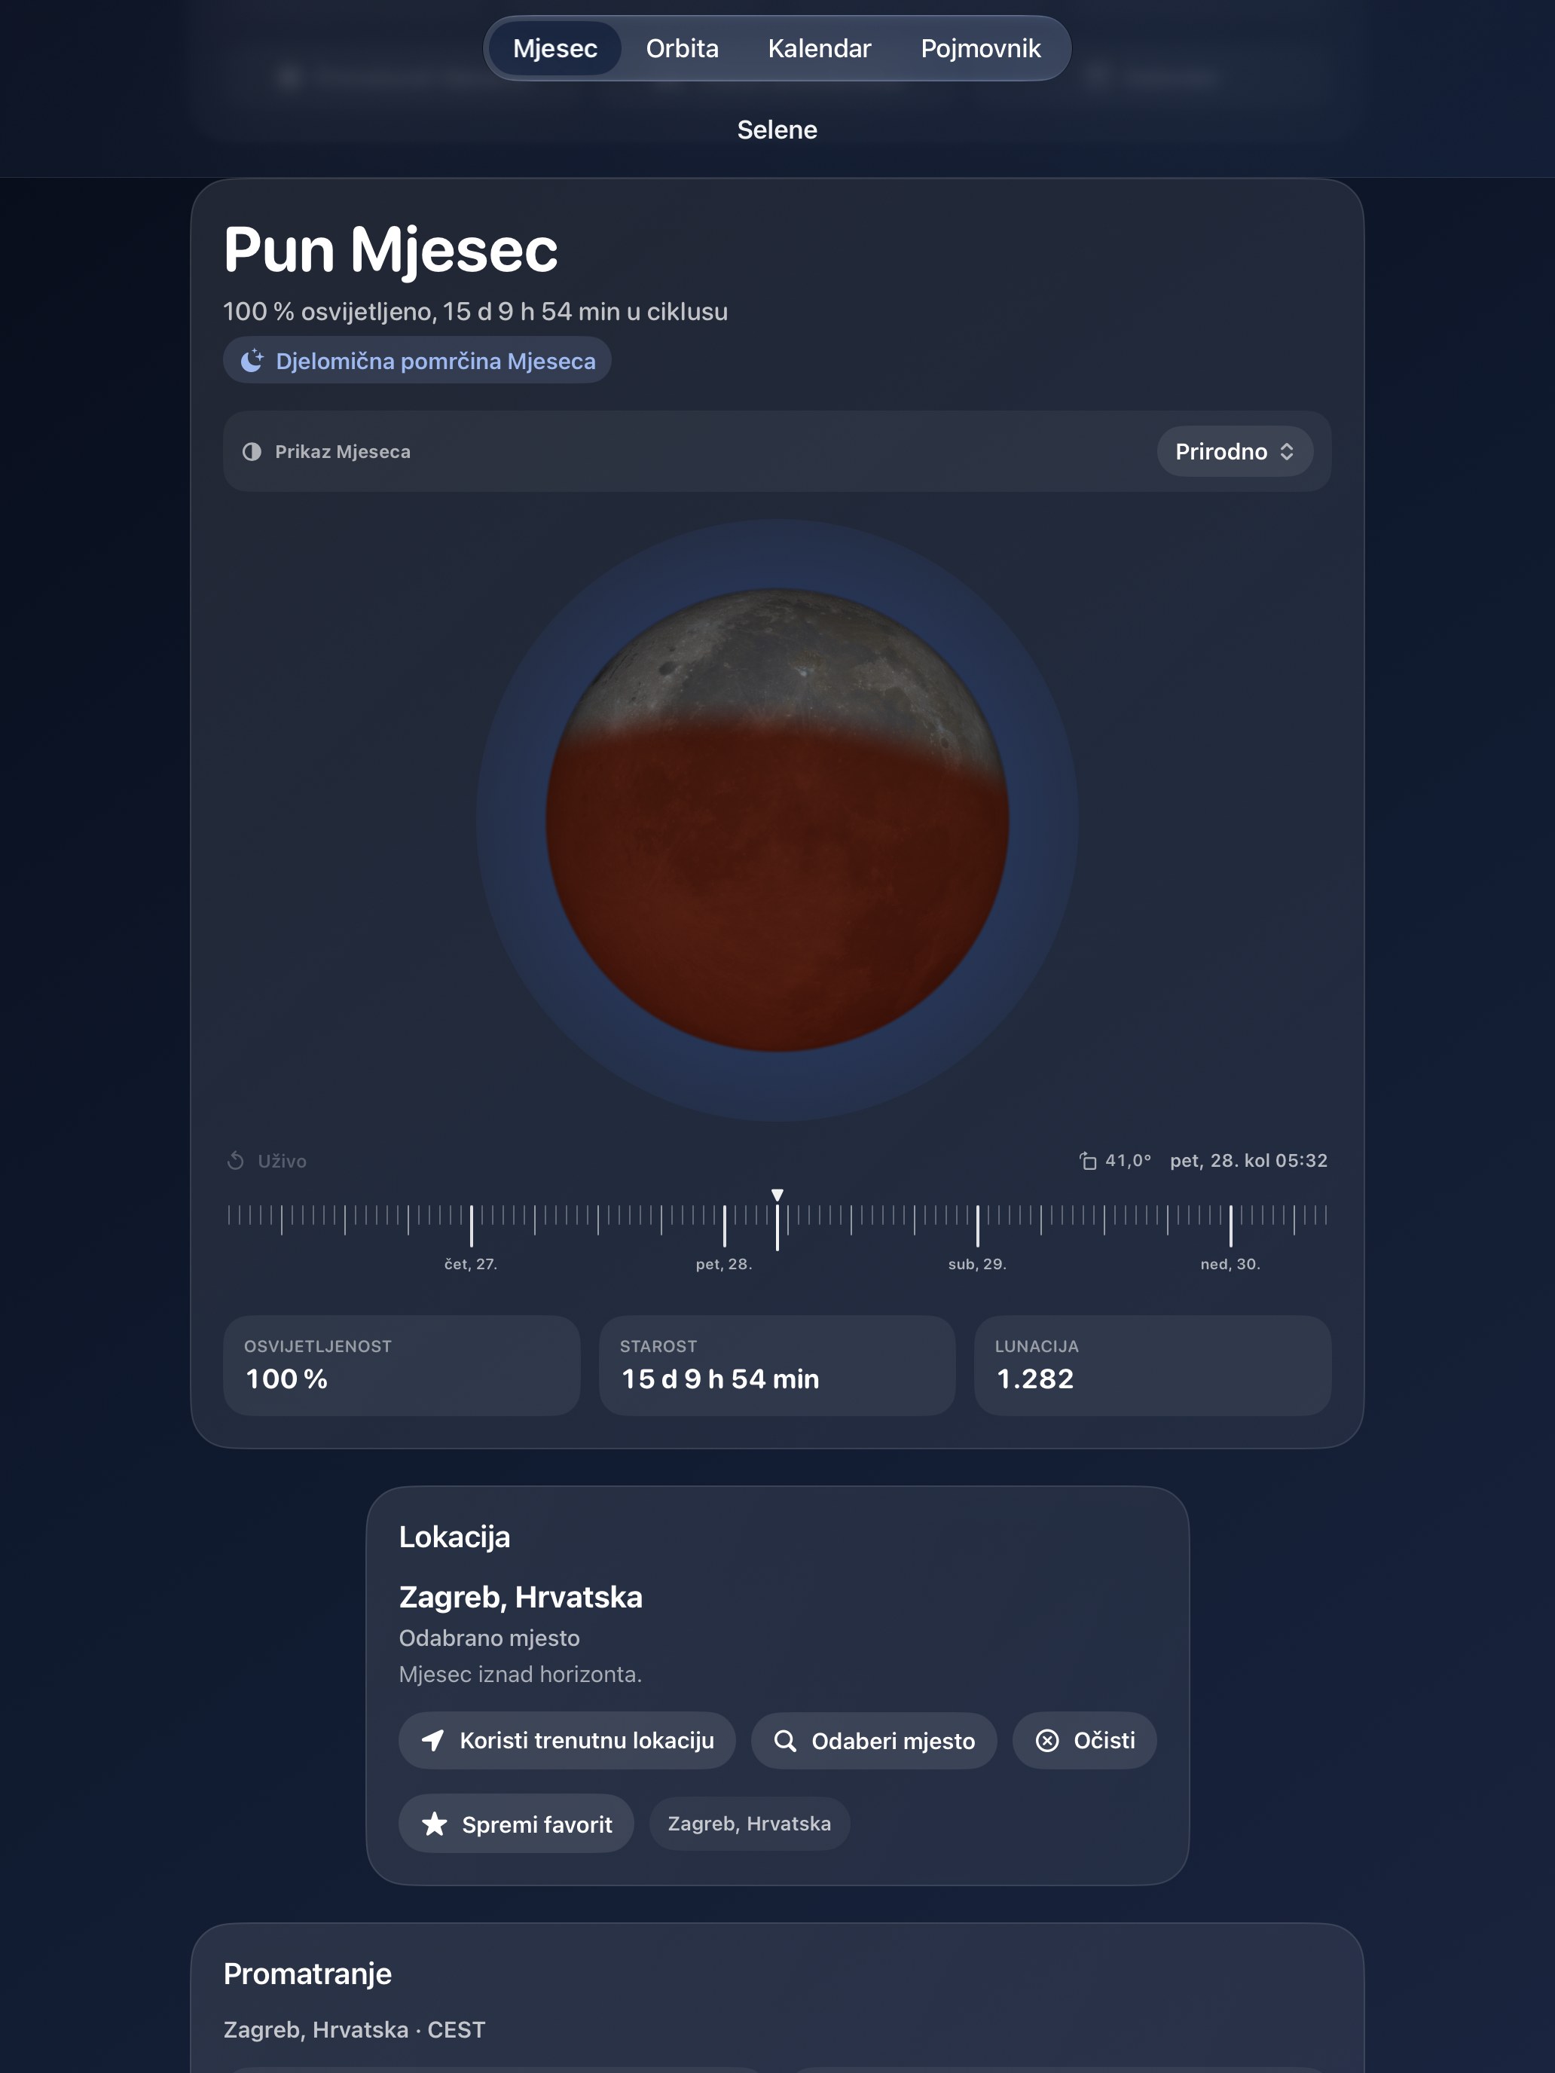1555x2073 pixels.
Task: Jump timeline to sub, 29. tick
Action: click(976, 1226)
